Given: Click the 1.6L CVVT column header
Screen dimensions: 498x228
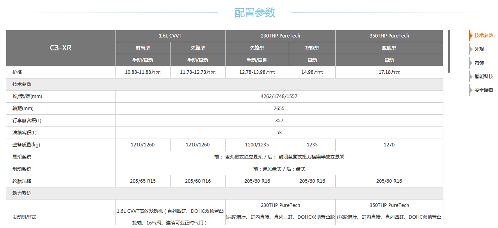Looking at the screenshot, I should (170, 36).
